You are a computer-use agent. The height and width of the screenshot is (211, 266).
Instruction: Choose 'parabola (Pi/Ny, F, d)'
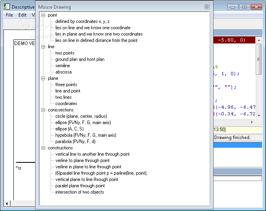[x=75, y=141]
